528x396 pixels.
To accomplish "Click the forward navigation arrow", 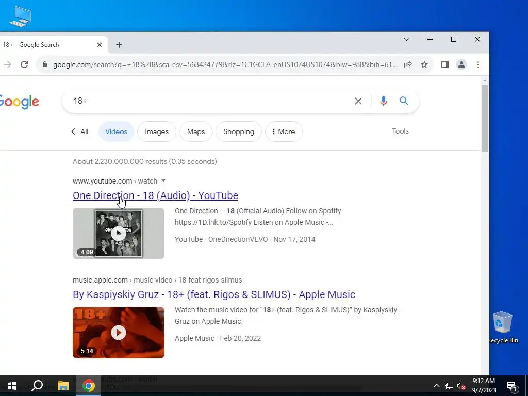I will (x=7, y=64).
